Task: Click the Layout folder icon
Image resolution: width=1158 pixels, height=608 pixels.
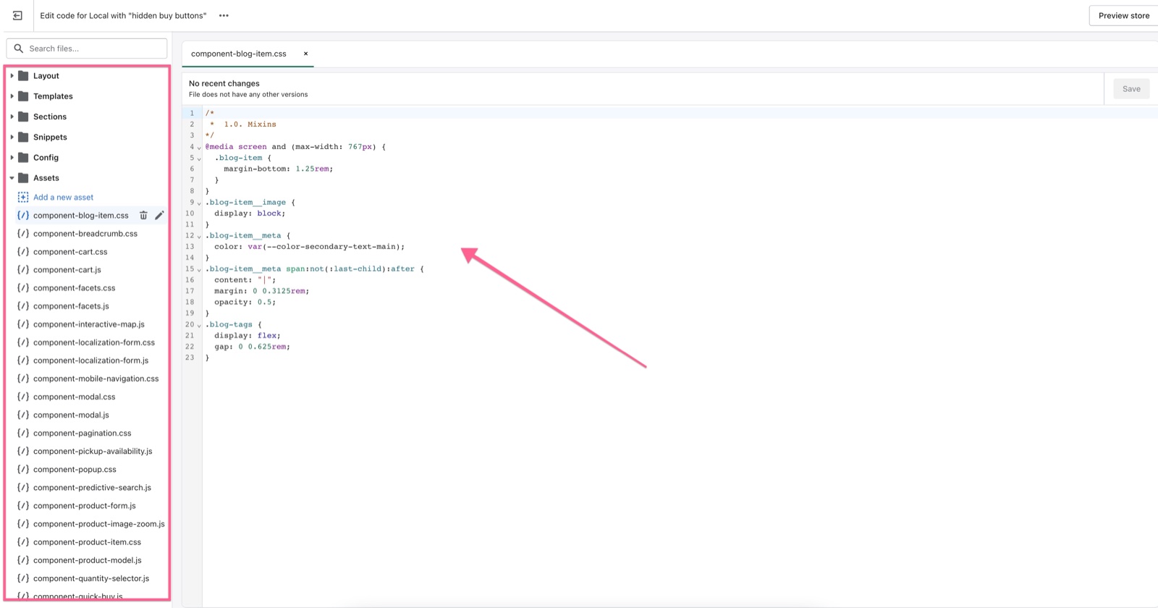Action: coord(23,75)
